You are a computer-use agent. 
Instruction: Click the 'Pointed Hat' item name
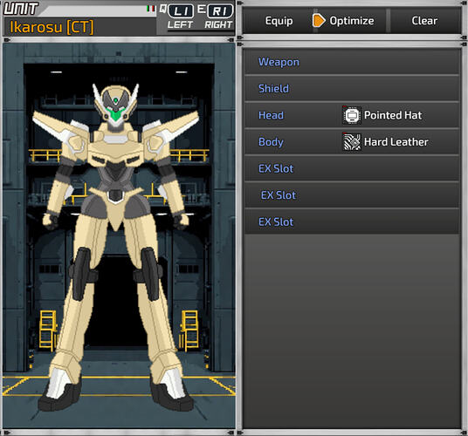coord(393,115)
